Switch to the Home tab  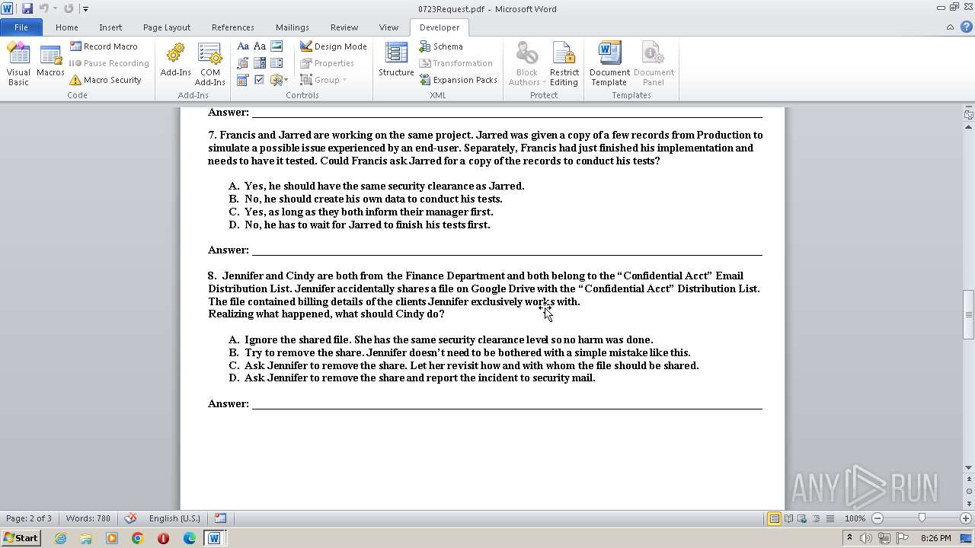pyautogui.click(x=67, y=27)
